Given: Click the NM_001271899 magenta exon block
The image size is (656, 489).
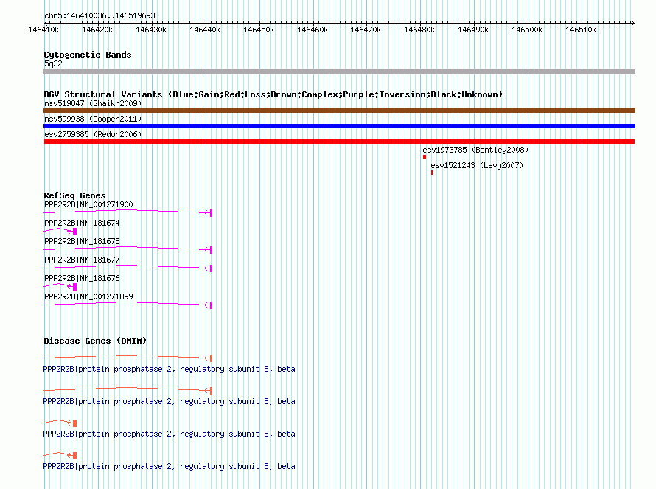Looking at the screenshot, I should tap(212, 305).
